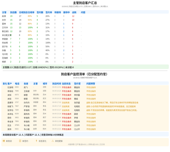Viewport: 170px width, 152px height.
Task: Click the 当前状态 column header
Action: point(66,83)
